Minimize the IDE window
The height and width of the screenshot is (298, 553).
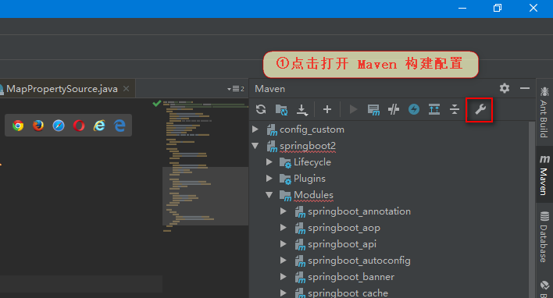pos(462,8)
